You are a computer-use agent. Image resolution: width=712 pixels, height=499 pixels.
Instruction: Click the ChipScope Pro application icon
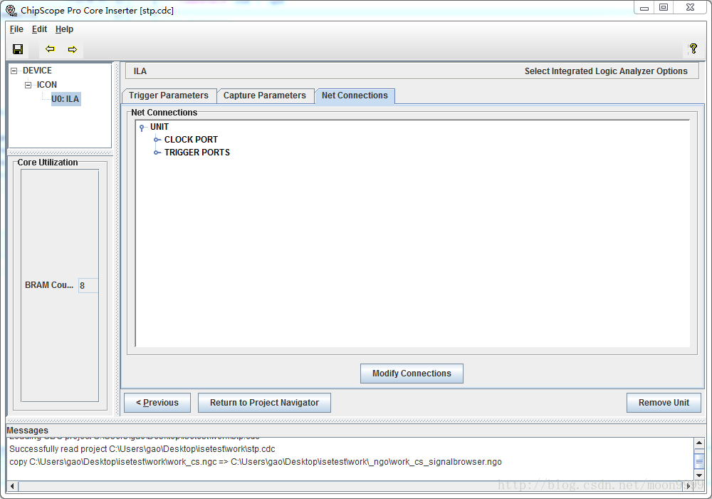pos(11,10)
